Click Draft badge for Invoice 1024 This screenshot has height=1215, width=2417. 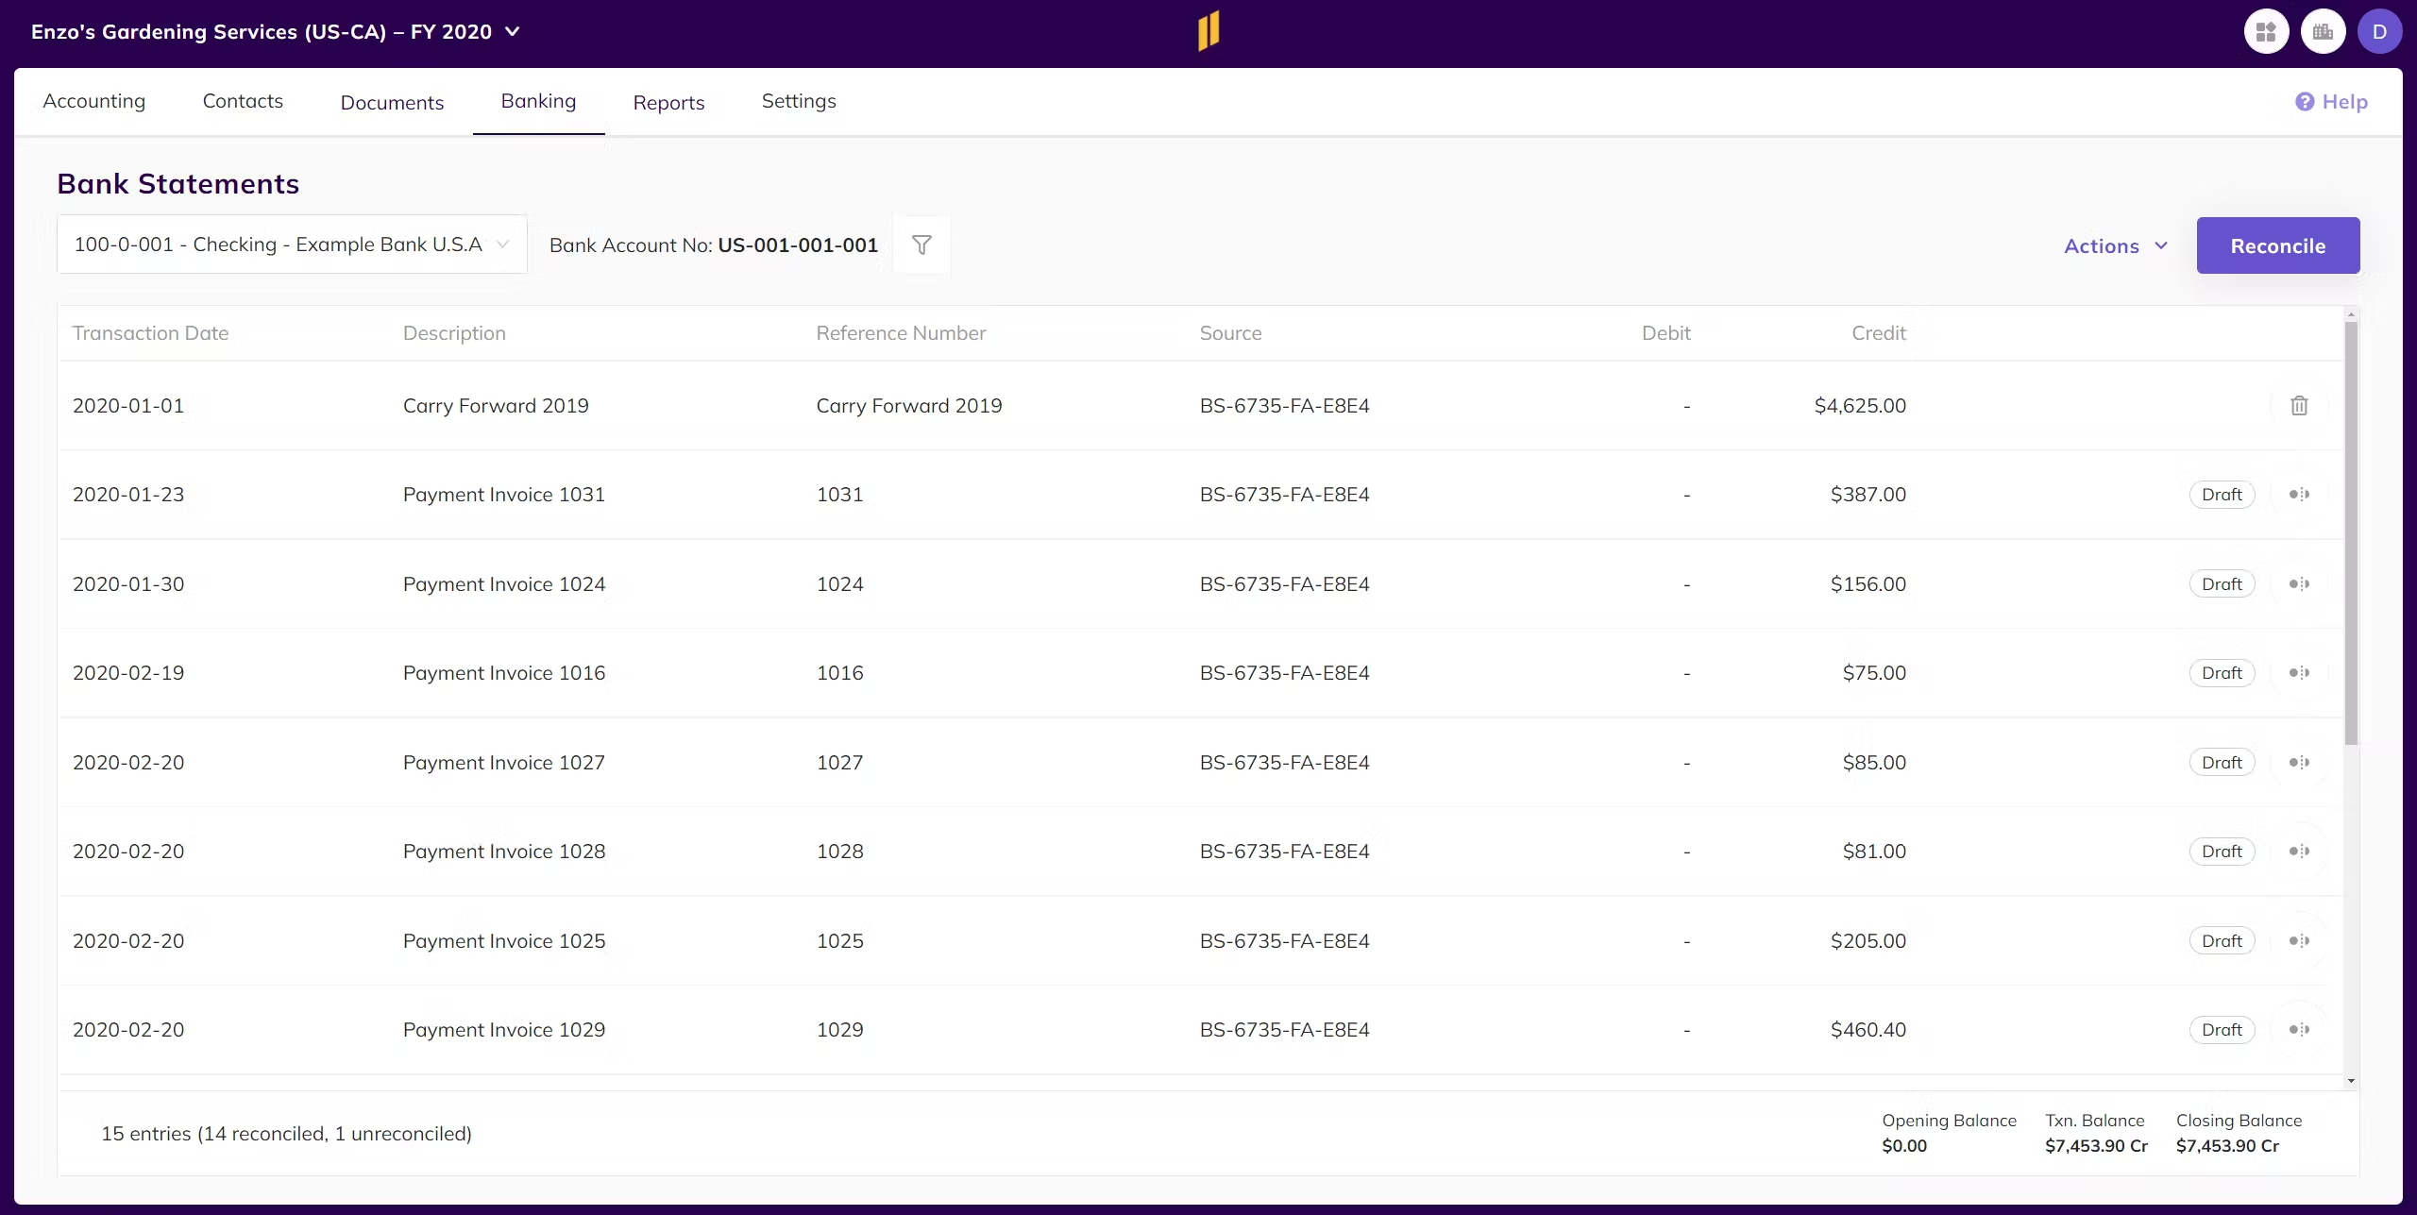pos(2222,584)
